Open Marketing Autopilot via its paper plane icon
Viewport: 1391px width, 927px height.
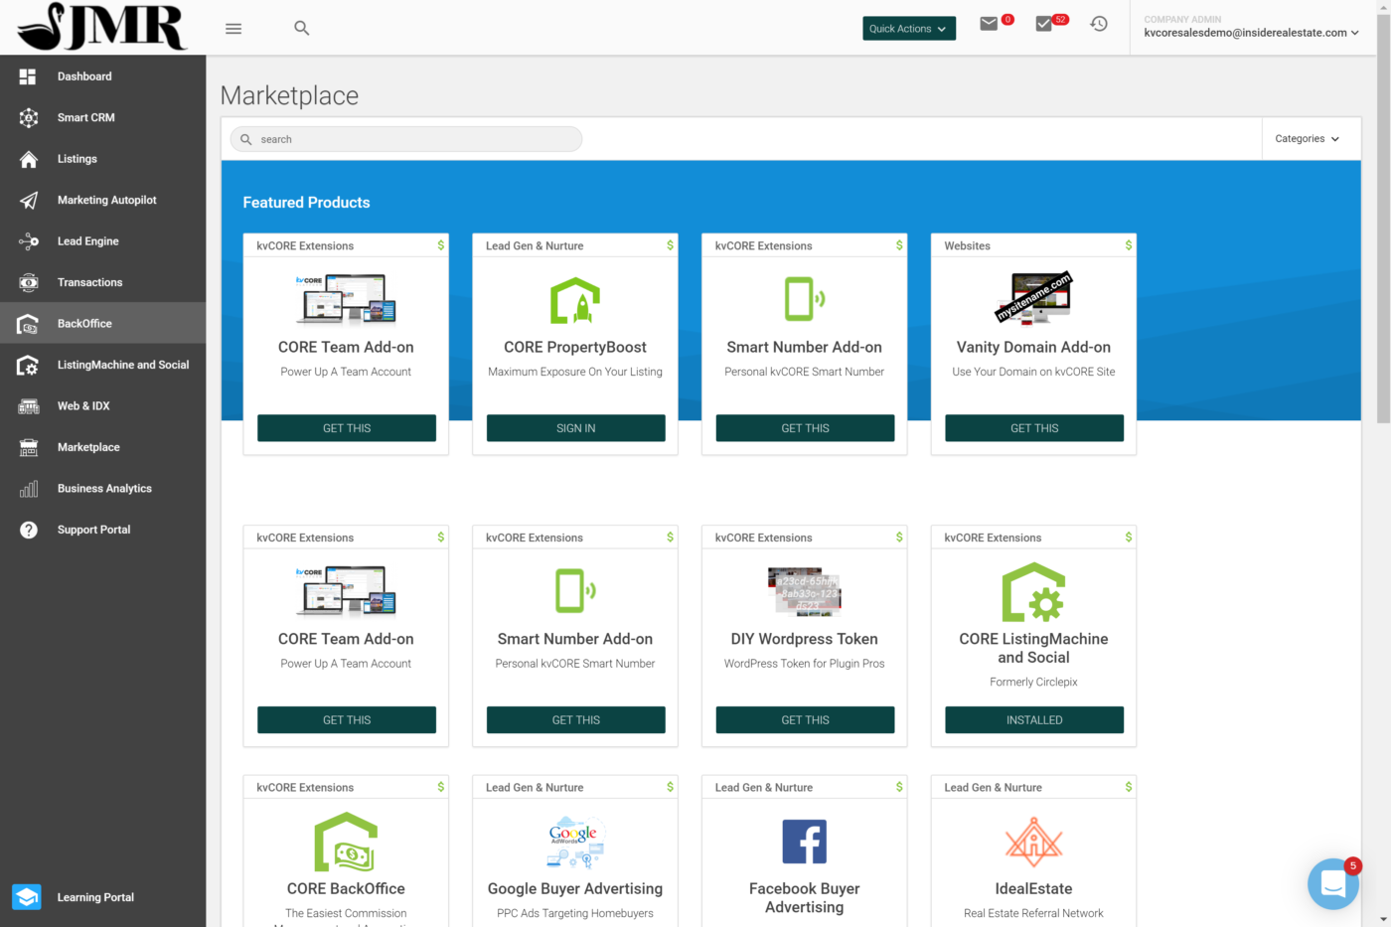(x=27, y=200)
